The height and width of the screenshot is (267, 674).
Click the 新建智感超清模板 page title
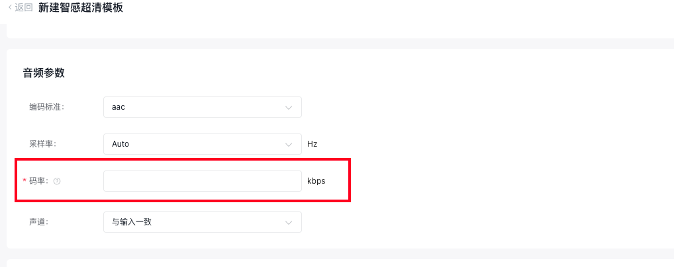81,8
